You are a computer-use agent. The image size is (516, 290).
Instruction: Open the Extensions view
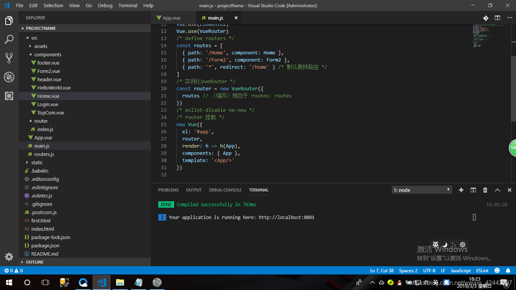click(9, 96)
